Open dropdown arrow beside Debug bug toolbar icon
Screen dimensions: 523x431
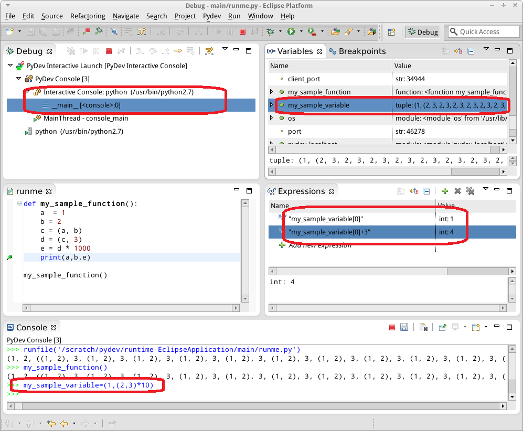(x=280, y=31)
